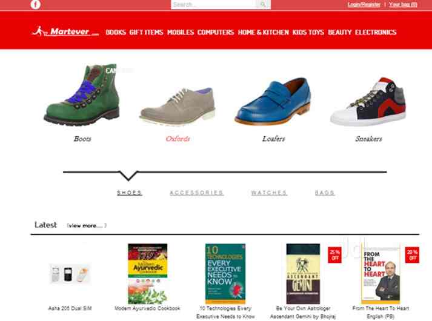
Task: Open the Facebook icon link
Action: (35, 4)
